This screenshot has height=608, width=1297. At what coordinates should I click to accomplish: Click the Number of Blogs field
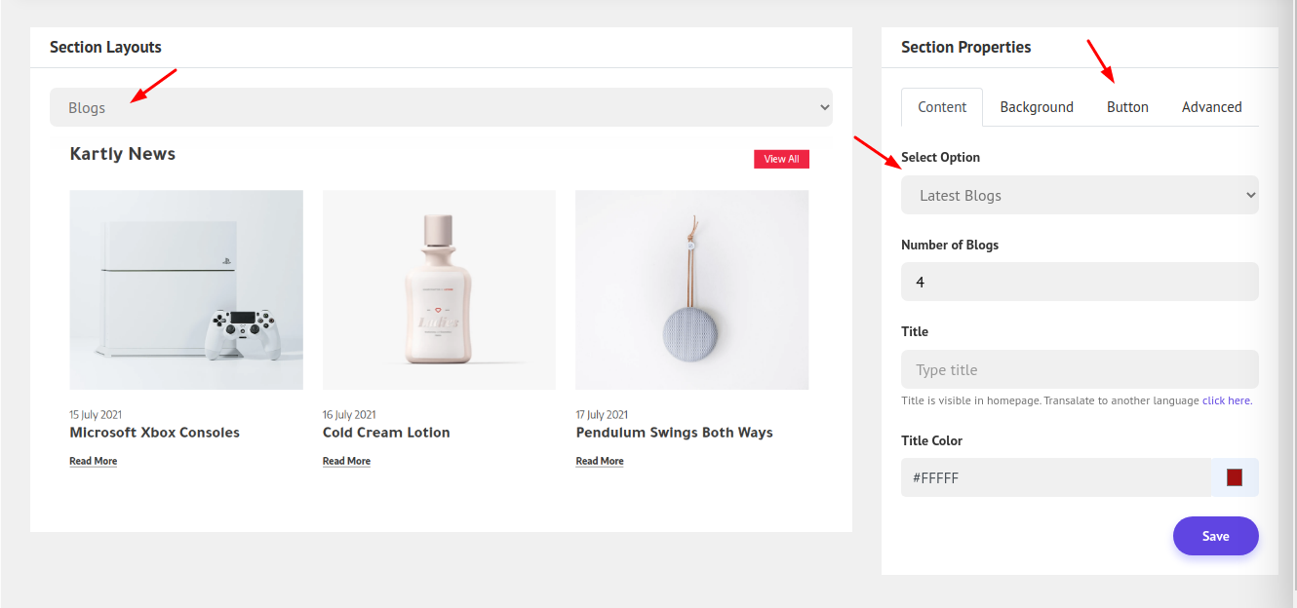[1080, 282]
